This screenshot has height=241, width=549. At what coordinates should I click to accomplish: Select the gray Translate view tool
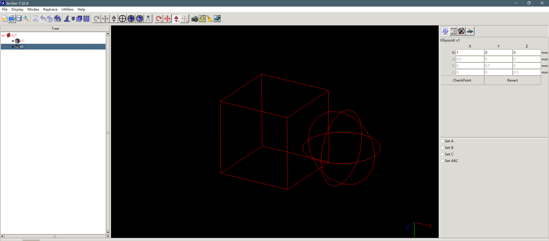coord(105,19)
